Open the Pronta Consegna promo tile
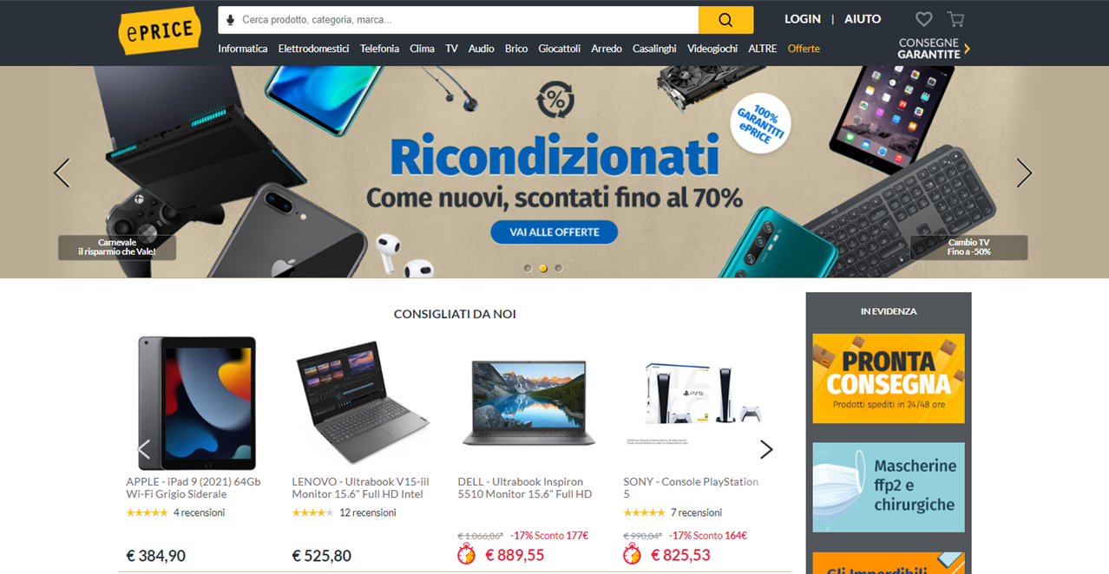Viewport: 1109px width, 574px height. [889, 378]
